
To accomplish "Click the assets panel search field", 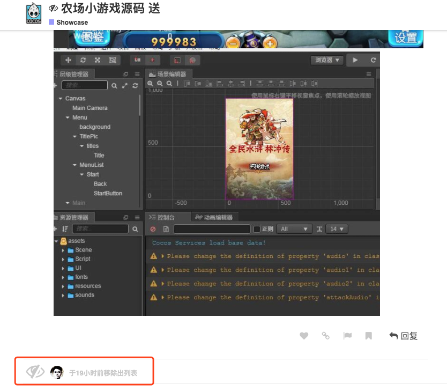I will tap(100, 228).
